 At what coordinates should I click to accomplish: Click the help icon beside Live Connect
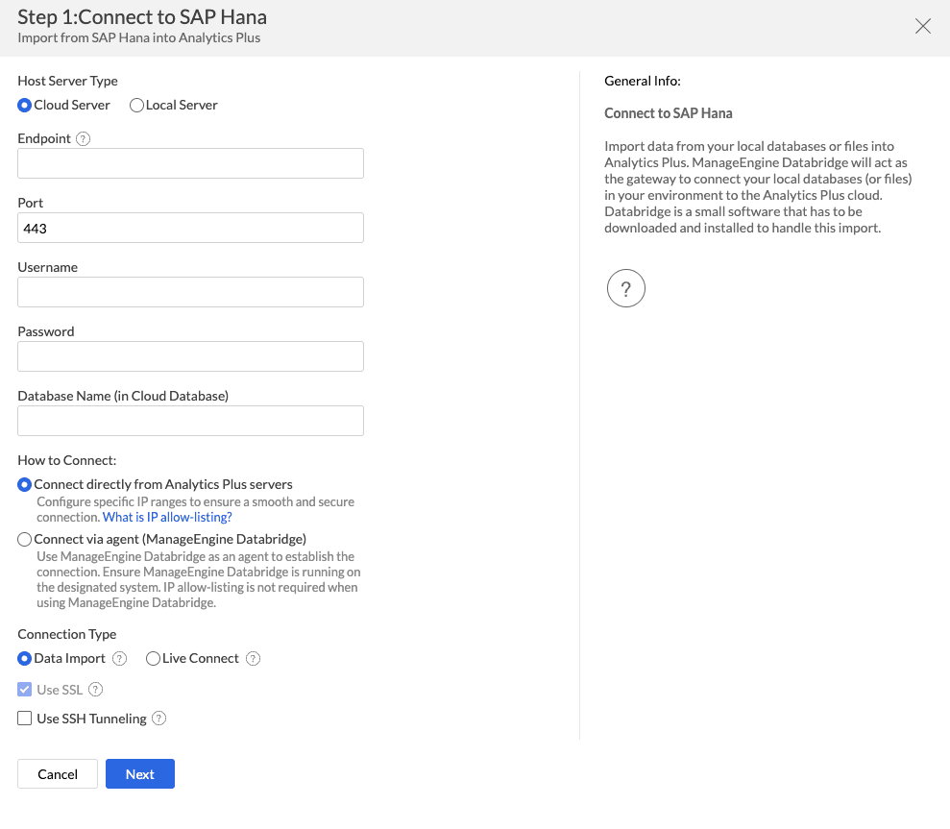(x=253, y=659)
